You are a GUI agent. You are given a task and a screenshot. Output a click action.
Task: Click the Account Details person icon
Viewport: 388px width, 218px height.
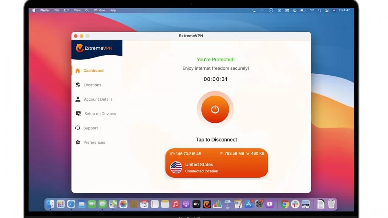(x=78, y=99)
